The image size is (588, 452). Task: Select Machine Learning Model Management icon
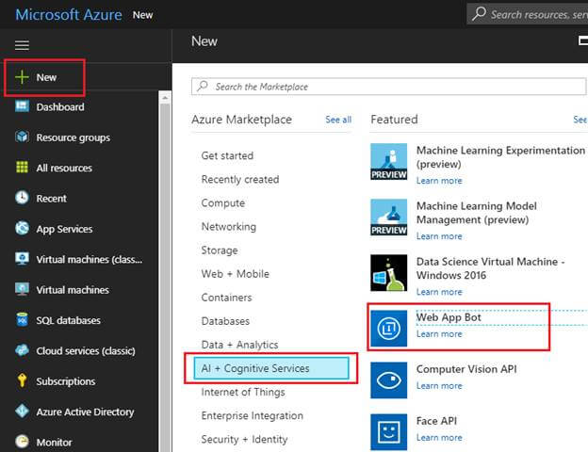point(388,218)
